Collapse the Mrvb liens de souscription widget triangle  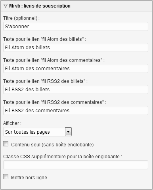[x=6, y=6]
